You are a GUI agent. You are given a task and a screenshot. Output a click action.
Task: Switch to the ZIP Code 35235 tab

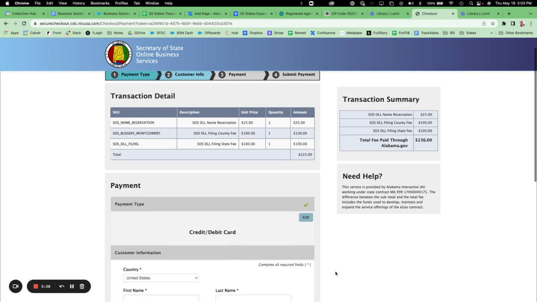[x=344, y=13]
